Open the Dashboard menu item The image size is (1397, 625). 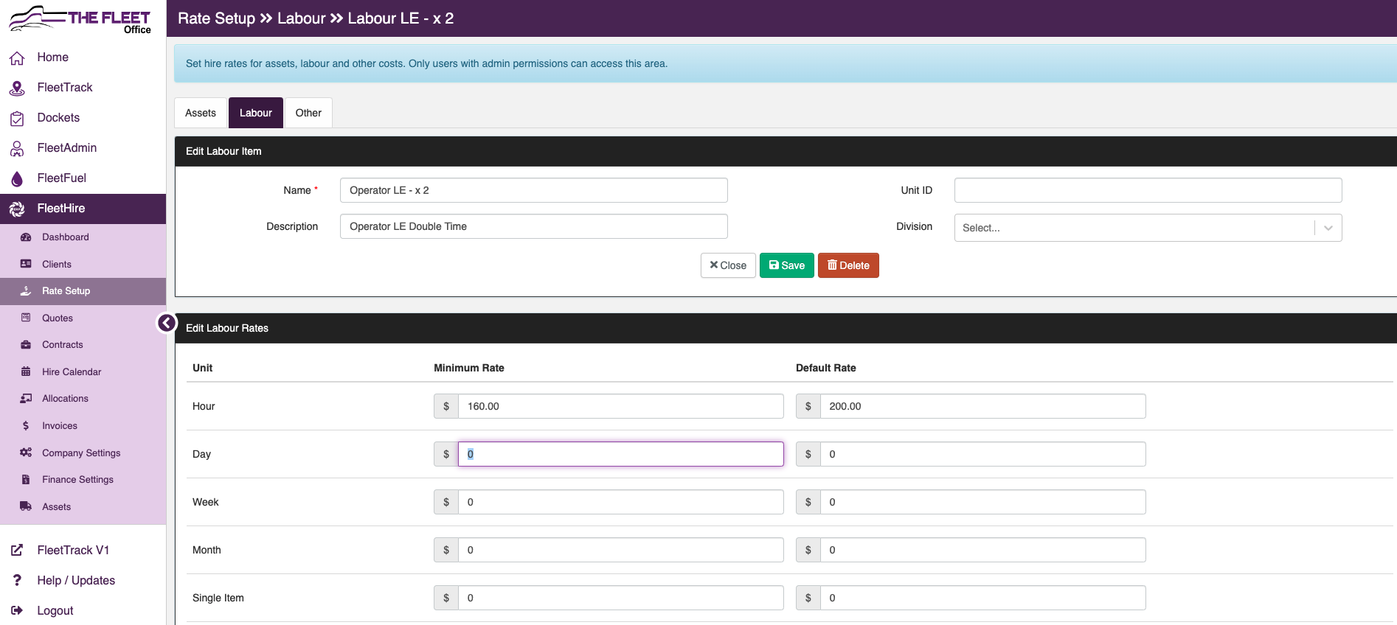83,237
